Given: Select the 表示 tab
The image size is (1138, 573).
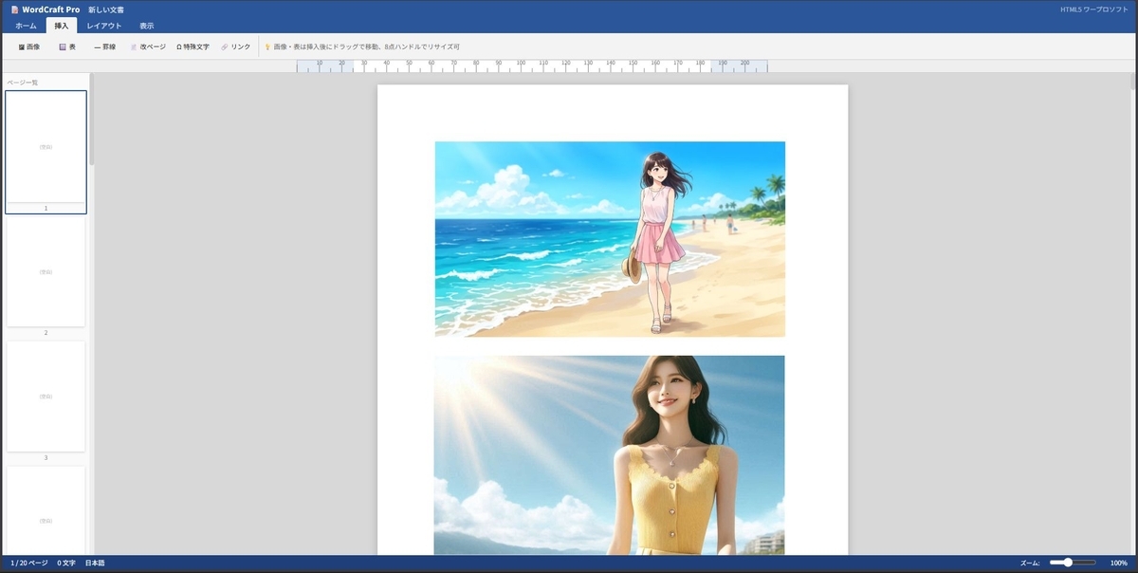Looking at the screenshot, I should point(146,26).
